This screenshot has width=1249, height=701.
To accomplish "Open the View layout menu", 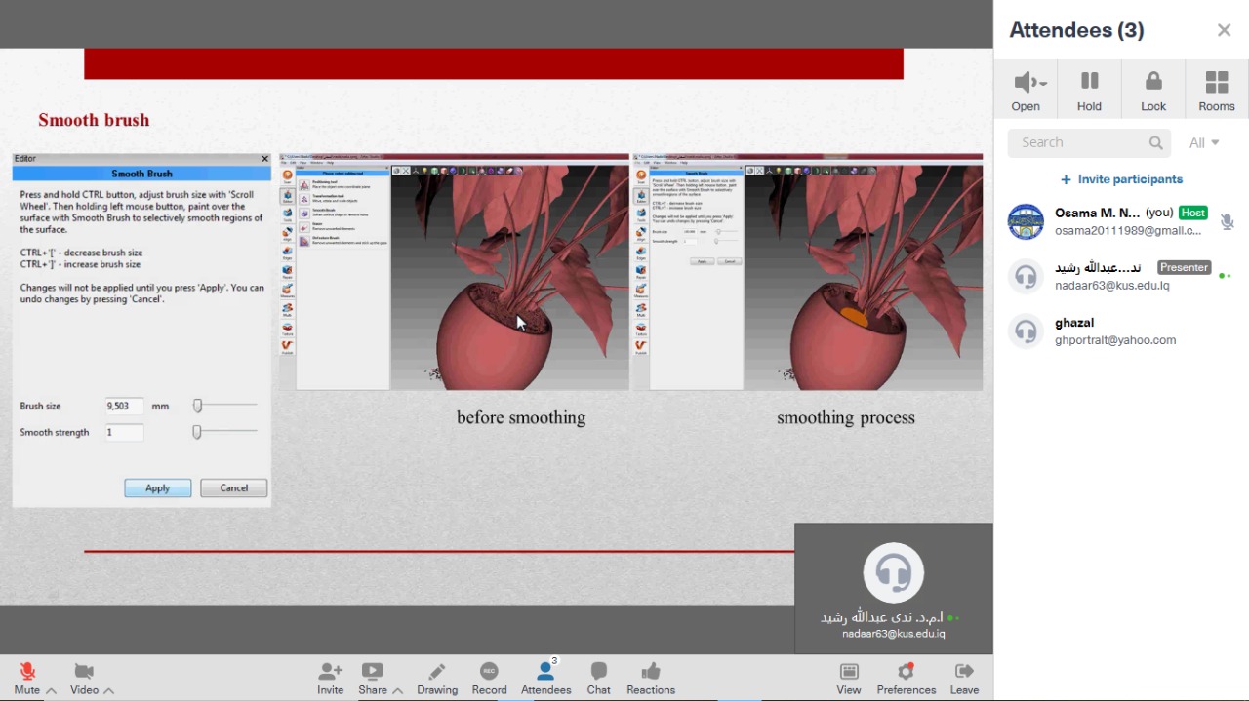I will point(849,672).
